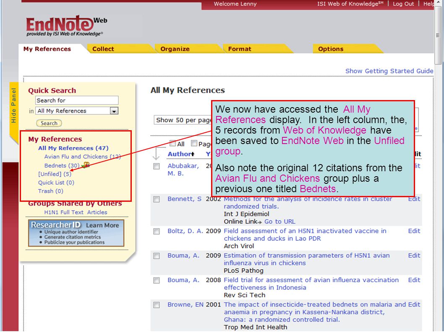This screenshot has height=332, width=444.
Task: Open the [Unfiled] (5) group
Action: coord(55,174)
